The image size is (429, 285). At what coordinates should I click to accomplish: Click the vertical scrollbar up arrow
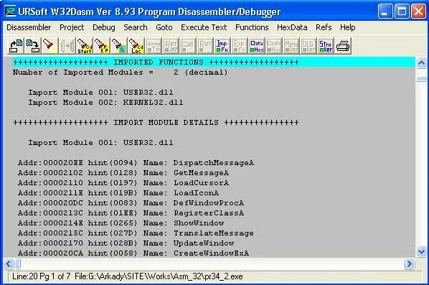(421, 63)
